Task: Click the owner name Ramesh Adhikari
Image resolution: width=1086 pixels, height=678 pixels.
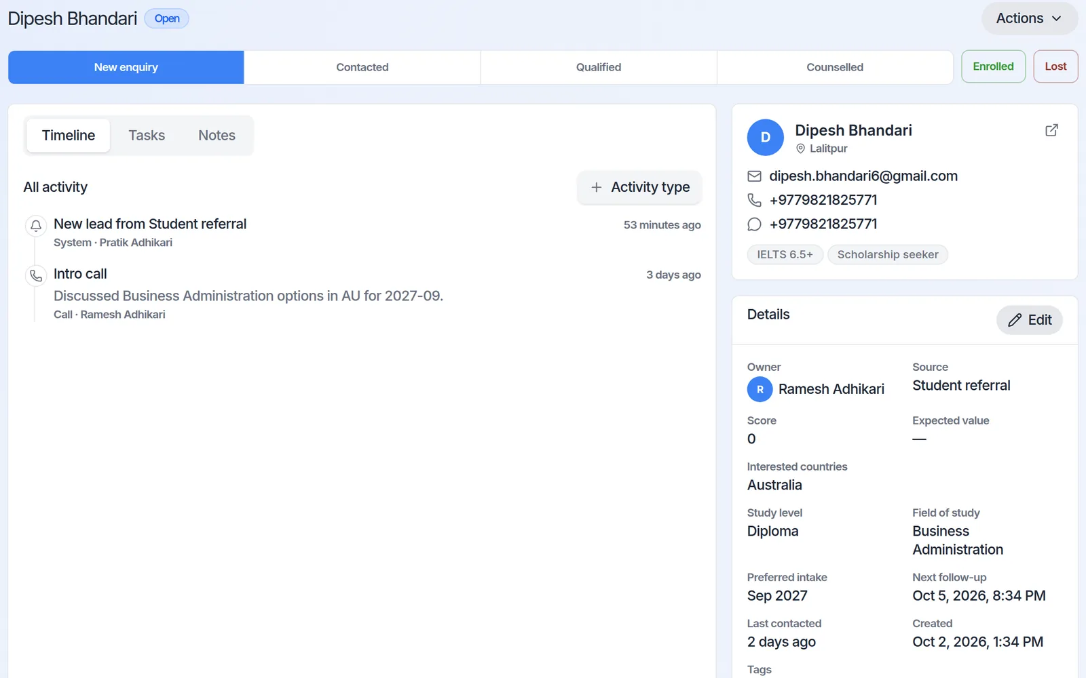Action: 831,389
